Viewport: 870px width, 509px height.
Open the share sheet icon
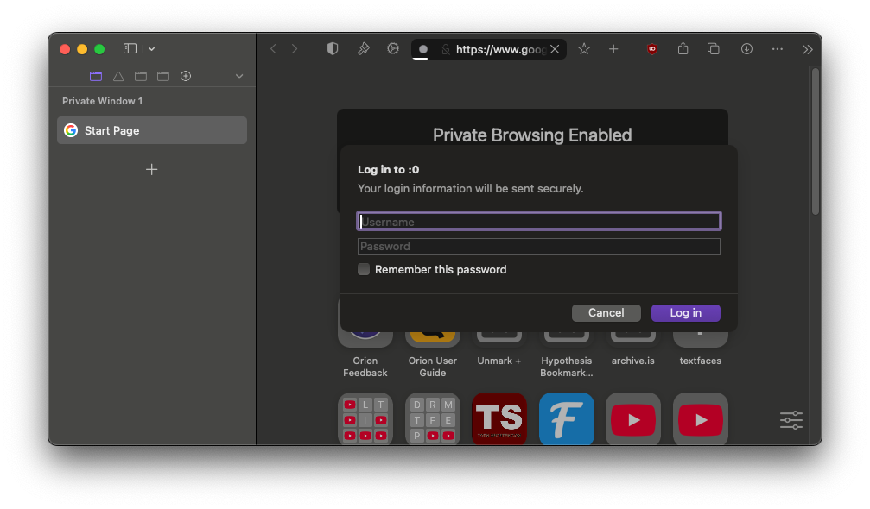pos(683,49)
